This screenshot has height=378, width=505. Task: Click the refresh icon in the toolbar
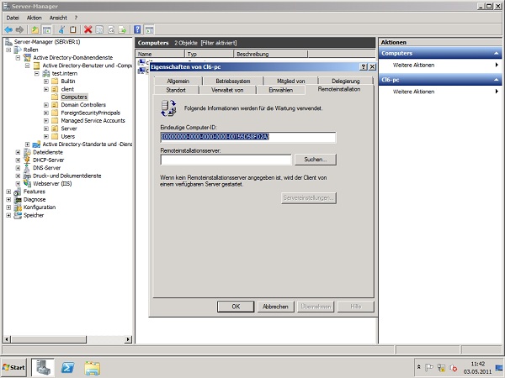click(111, 30)
